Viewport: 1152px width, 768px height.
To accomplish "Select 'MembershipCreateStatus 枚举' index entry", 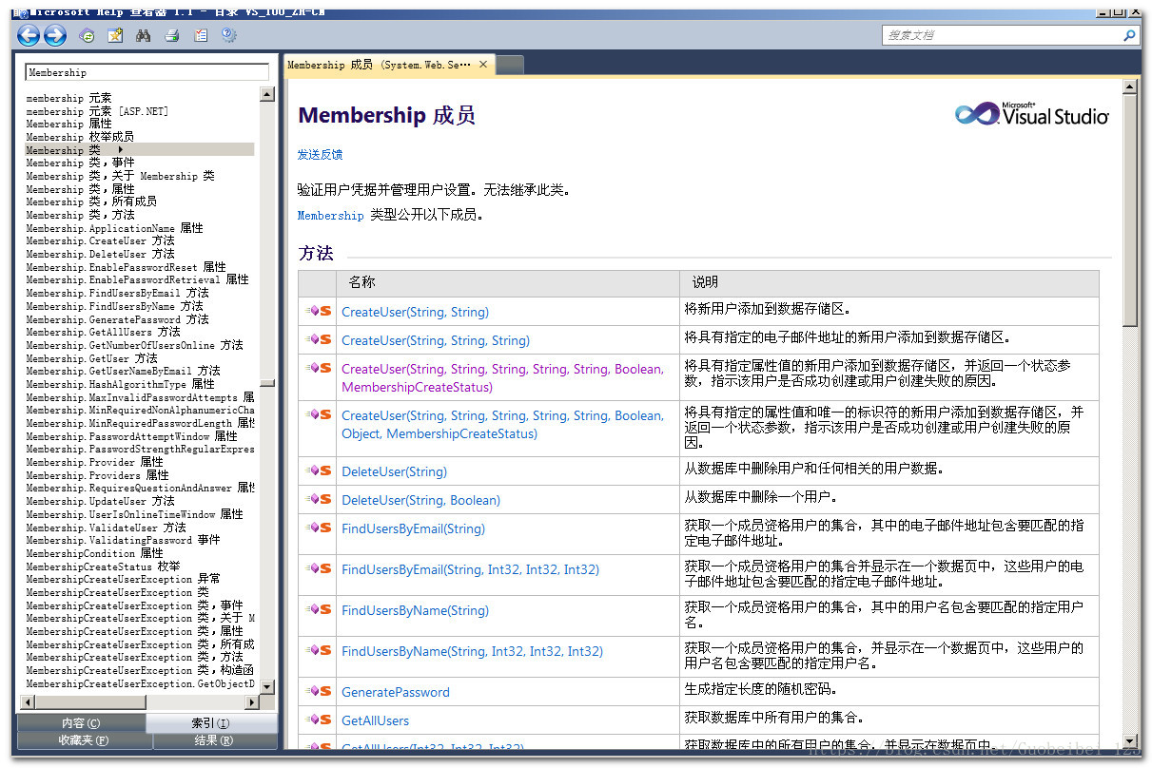I will [103, 566].
